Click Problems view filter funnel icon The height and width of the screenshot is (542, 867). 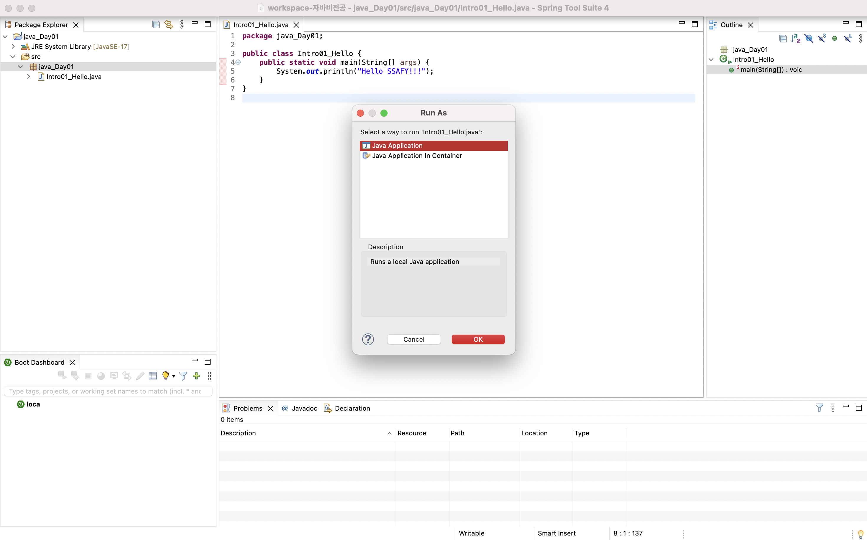click(x=819, y=408)
